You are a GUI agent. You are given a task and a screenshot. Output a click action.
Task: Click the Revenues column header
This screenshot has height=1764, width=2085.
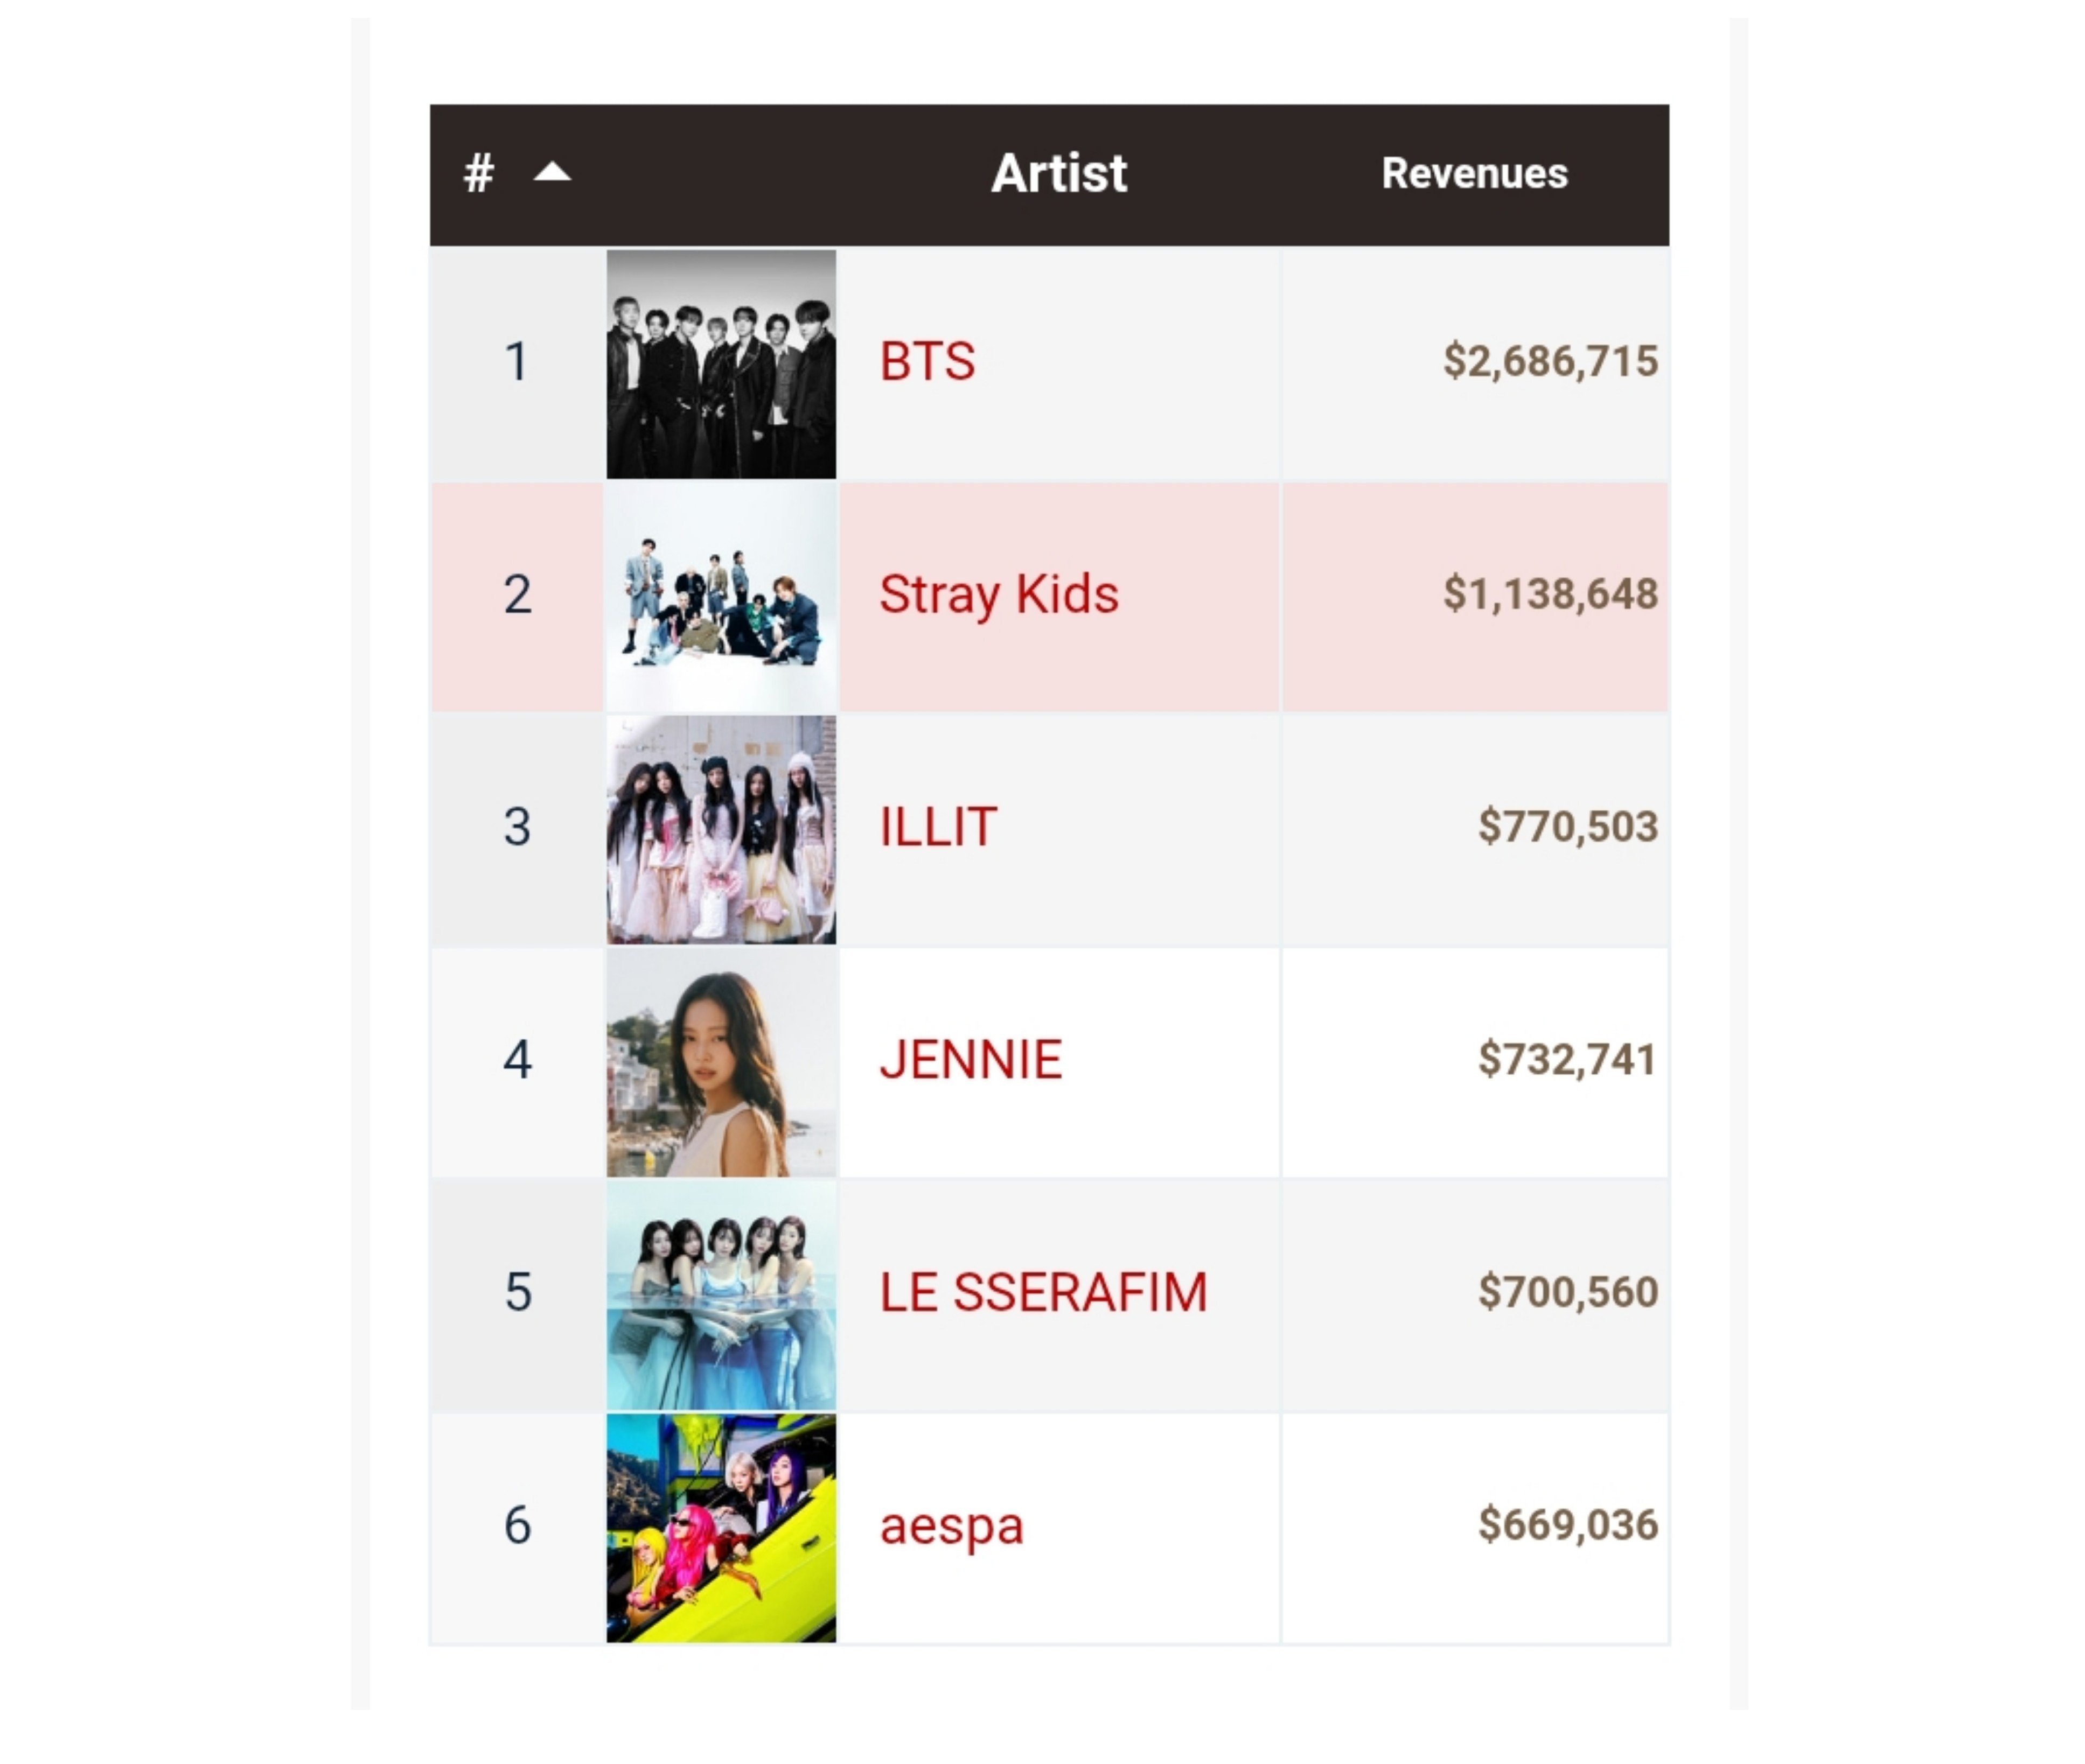[1474, 173]
